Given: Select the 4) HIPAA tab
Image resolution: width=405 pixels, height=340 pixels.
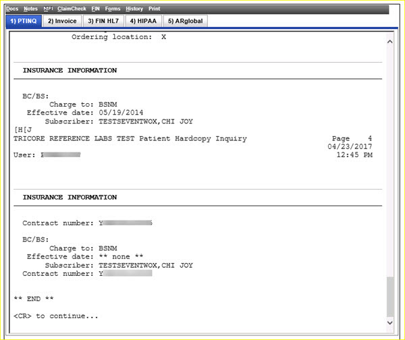Looking at the screenshot, I should (x=144, y=21).
